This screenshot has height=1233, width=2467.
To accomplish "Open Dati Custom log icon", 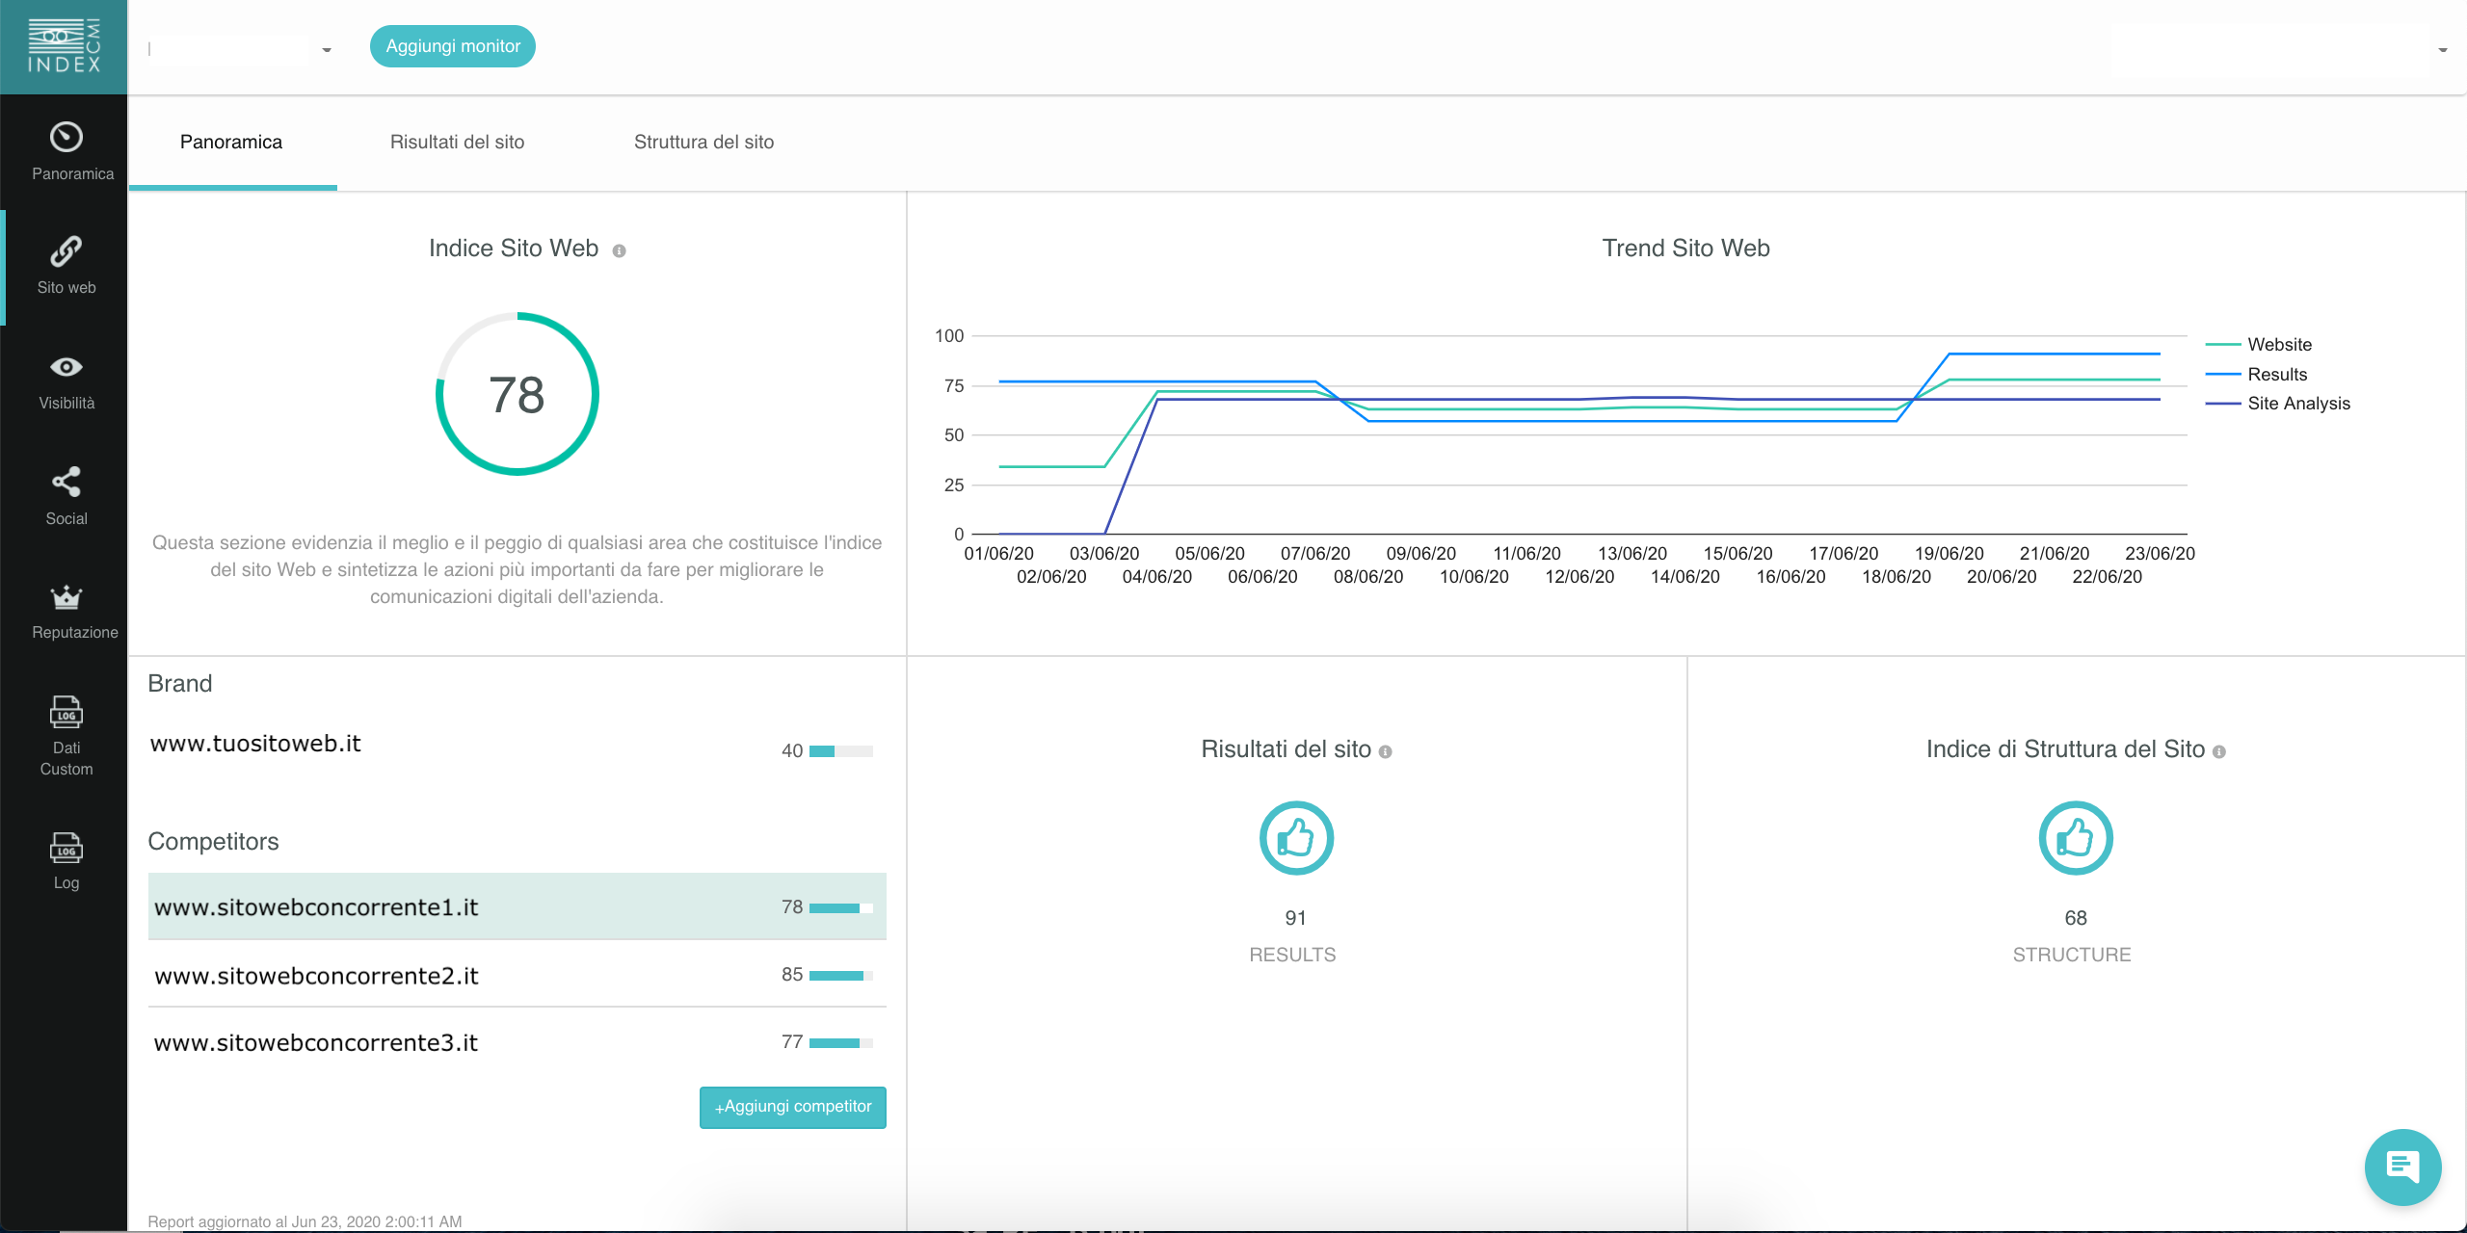I will click(x=66, y=713).
